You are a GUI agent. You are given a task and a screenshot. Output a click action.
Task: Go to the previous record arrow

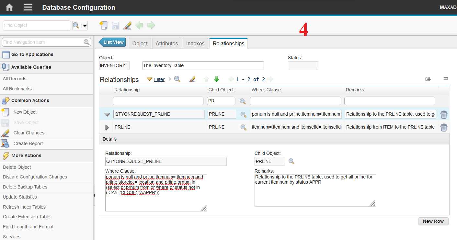point(139,25)
